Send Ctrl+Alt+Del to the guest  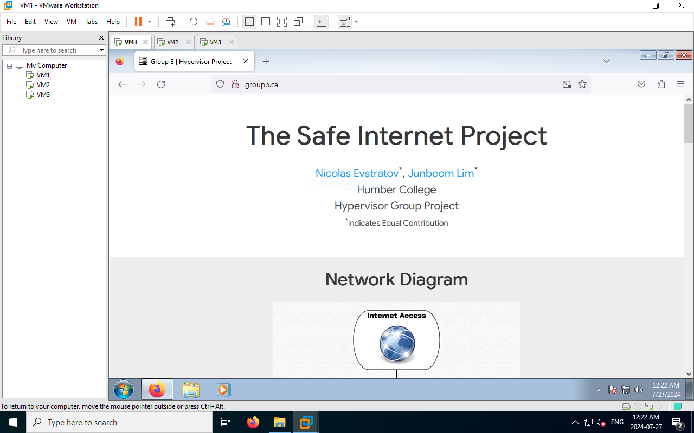(x=170, y=22)
